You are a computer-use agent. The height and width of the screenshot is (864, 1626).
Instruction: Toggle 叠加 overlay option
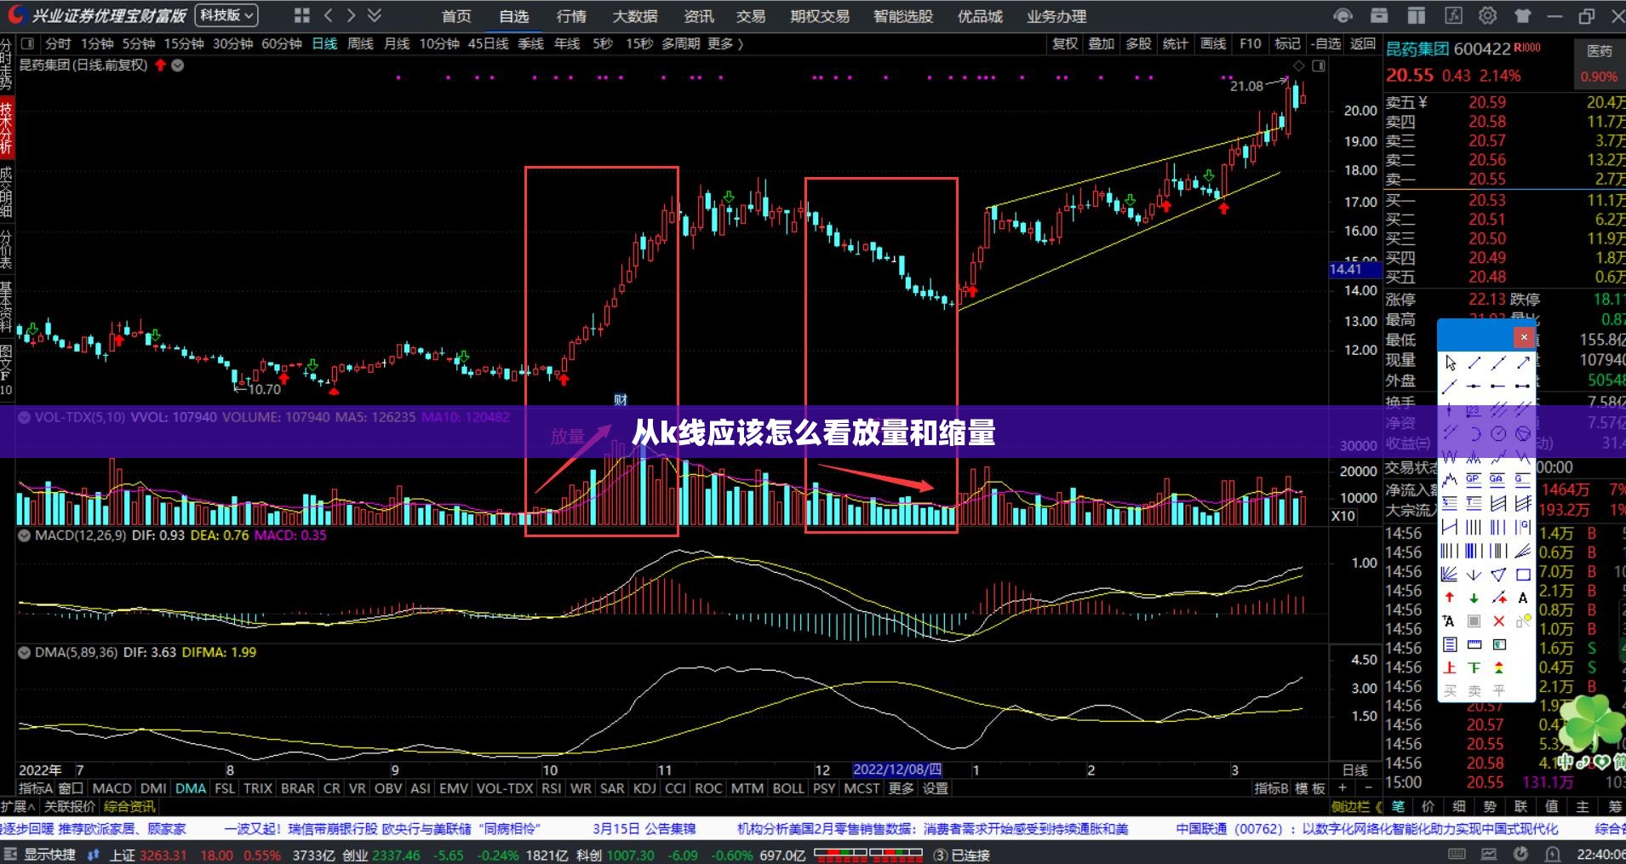pos(1102,43)
